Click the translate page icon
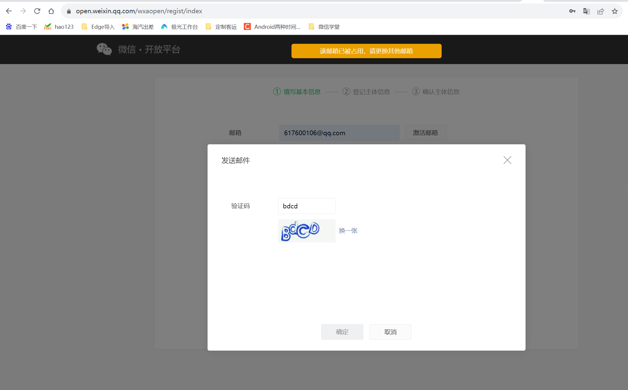 coord(586,11)
